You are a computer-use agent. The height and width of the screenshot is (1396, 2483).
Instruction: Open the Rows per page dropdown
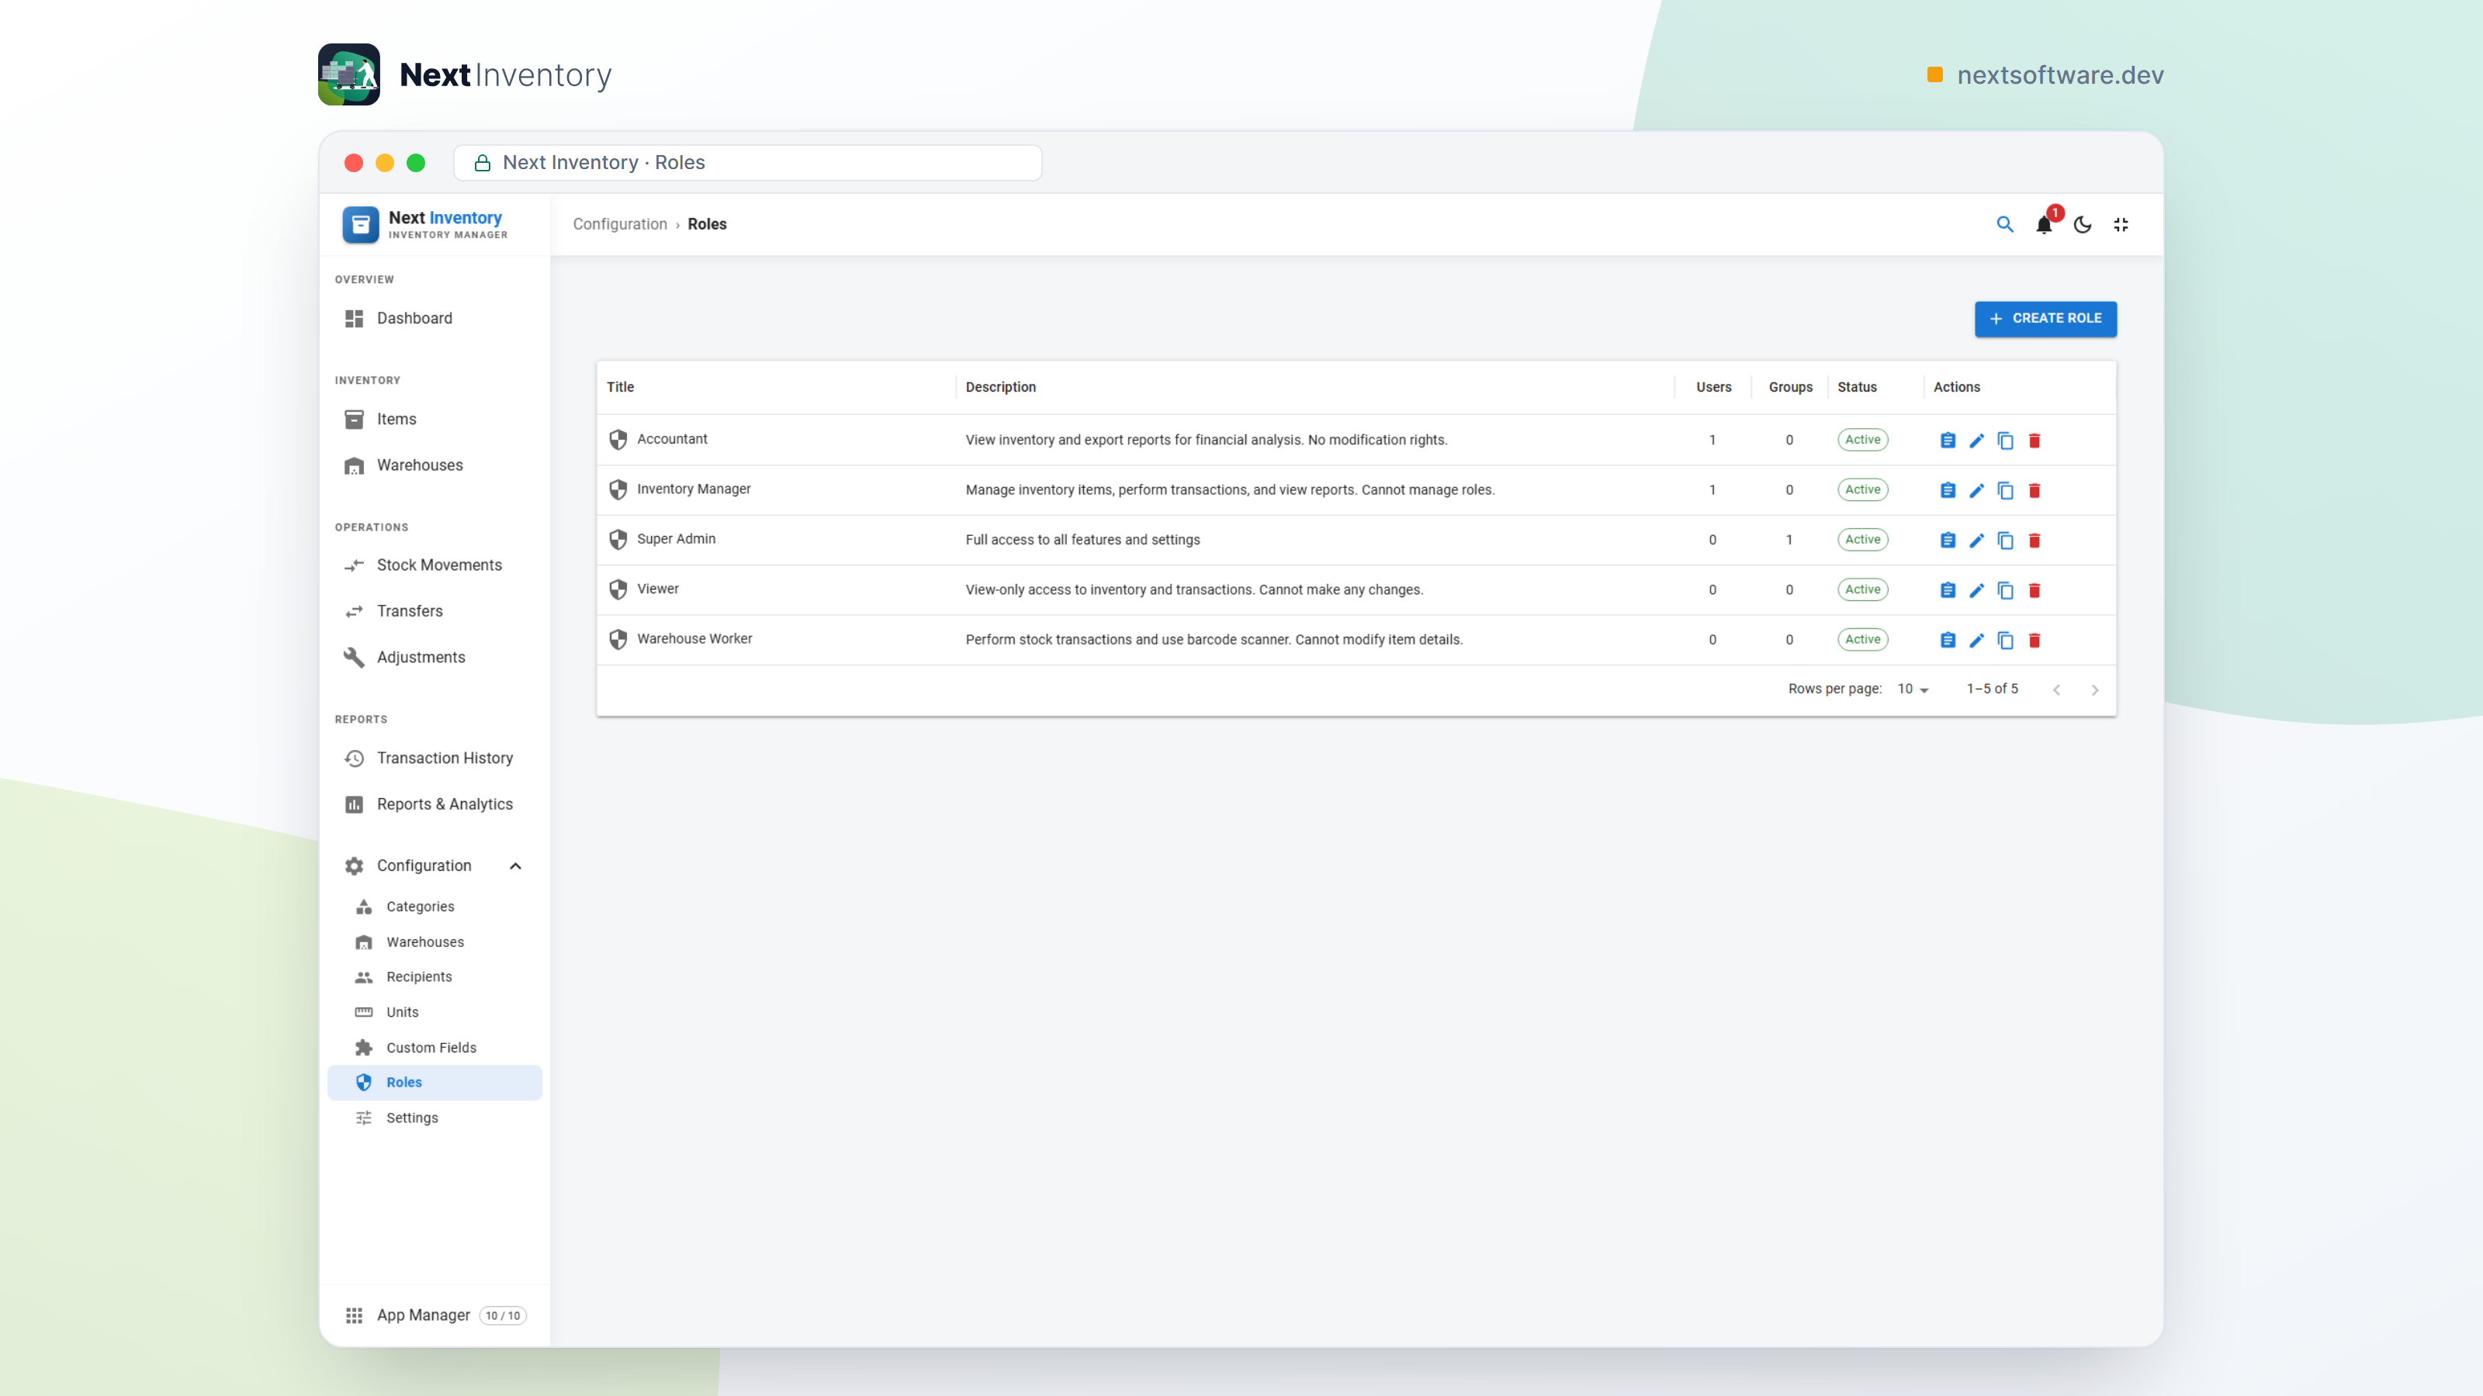click(x=1913, y=689)
